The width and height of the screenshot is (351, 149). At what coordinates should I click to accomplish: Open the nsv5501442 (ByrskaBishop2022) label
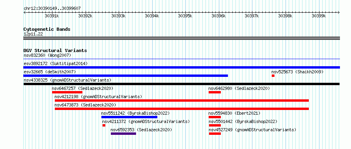(243, 121)
